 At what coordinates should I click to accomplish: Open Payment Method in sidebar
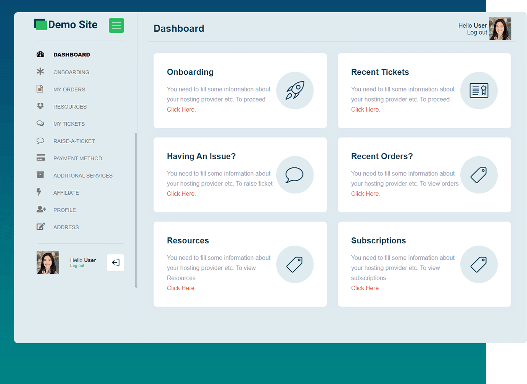click(77, 158)
